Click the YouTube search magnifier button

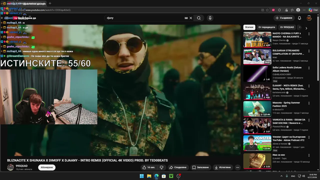[x=199, y=18]
